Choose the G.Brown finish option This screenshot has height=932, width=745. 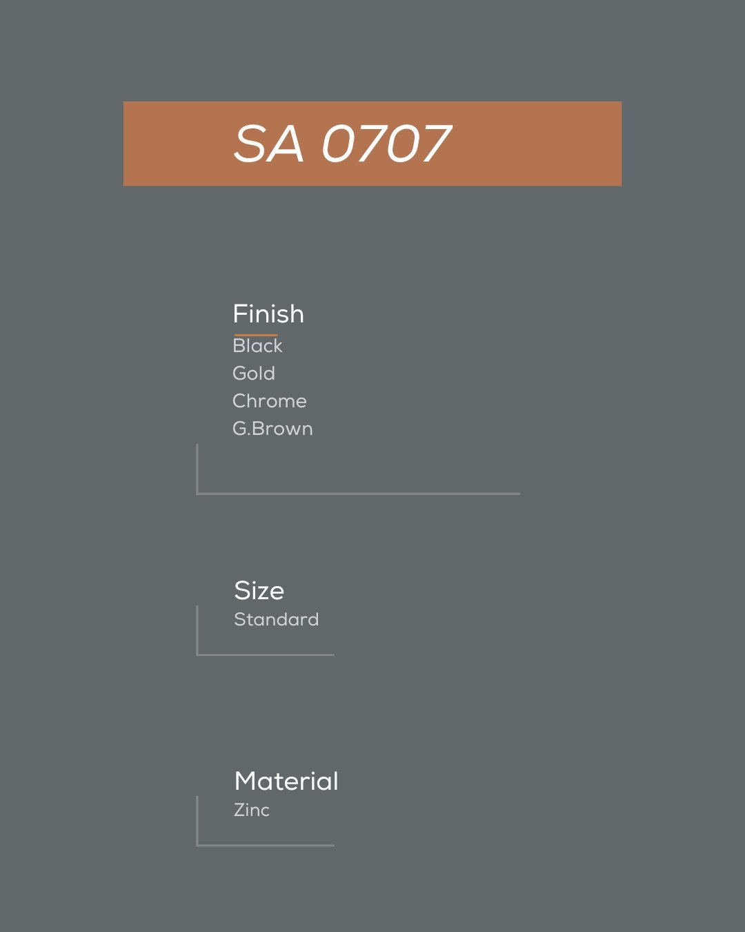click(x=272, y=429)
